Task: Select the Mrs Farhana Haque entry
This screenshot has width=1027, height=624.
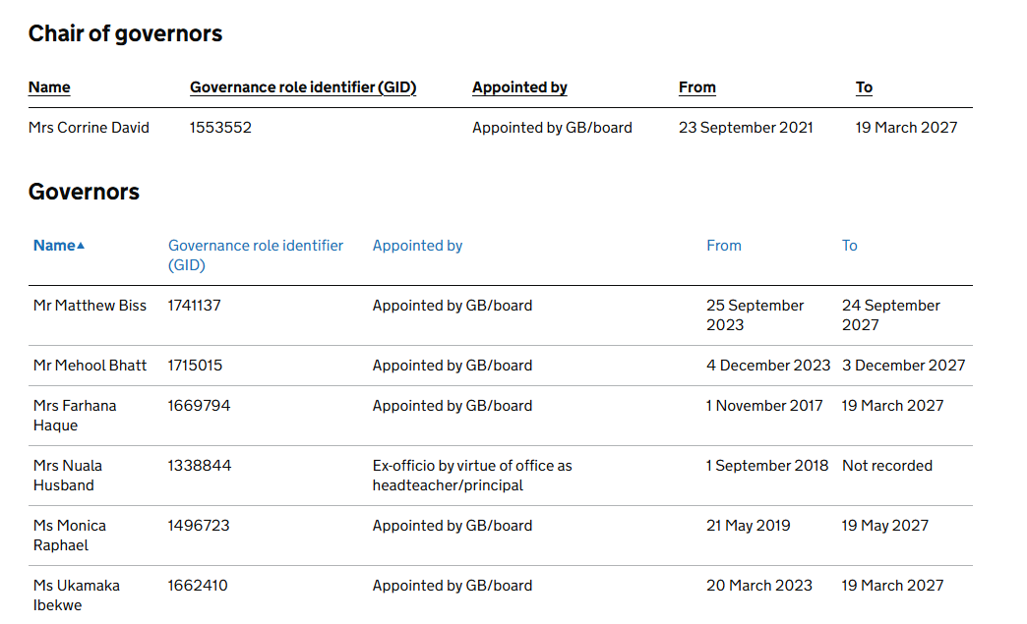Action: pyautogui.click(x=75, y=415)
